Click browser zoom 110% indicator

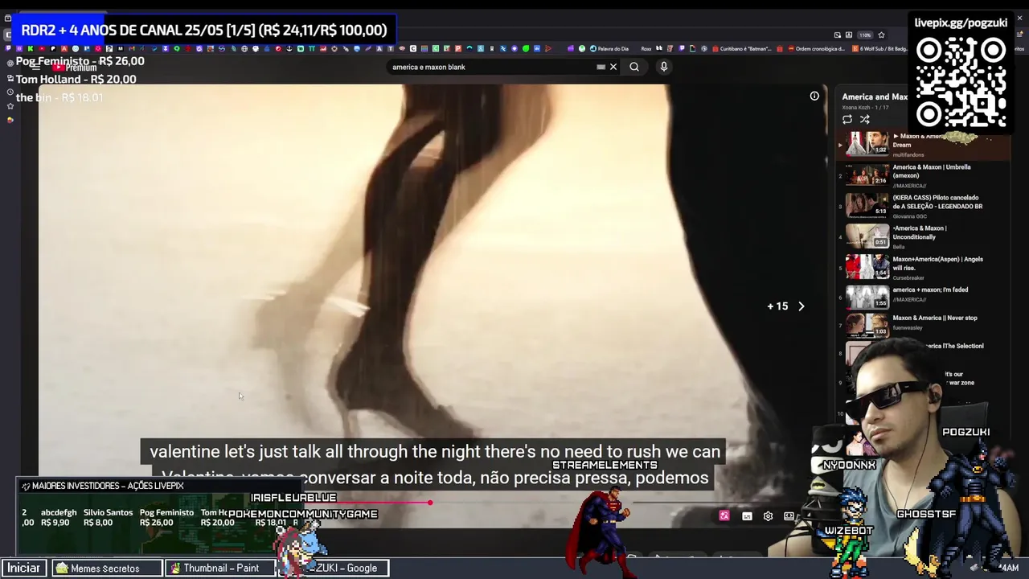click(865, 35)
